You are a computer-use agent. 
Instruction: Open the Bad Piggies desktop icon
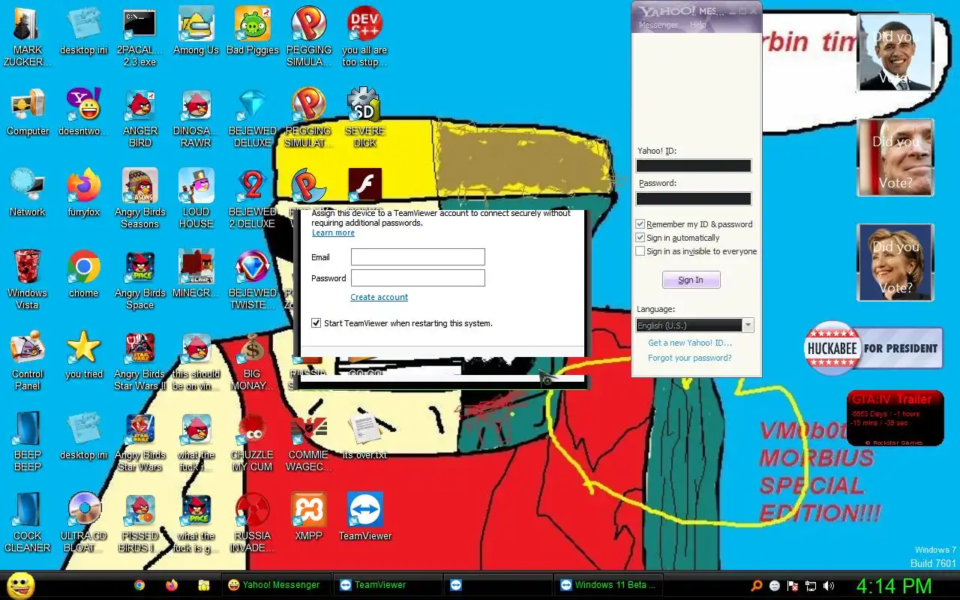tap(252, 31)
